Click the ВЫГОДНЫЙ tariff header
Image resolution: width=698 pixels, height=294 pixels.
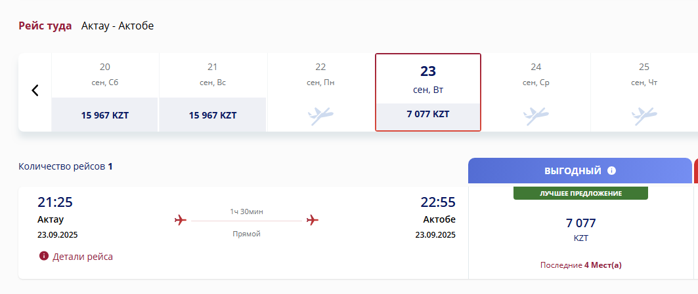[580, 170]
